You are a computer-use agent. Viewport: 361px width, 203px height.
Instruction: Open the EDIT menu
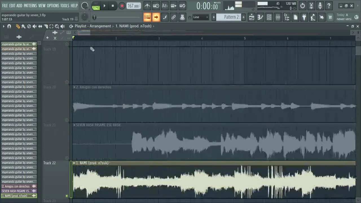12,6
